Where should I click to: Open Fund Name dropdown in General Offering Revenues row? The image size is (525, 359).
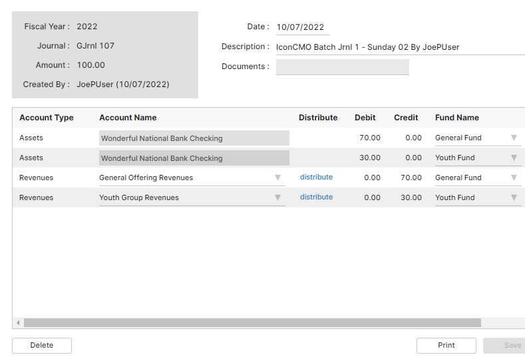click(478, 178)
